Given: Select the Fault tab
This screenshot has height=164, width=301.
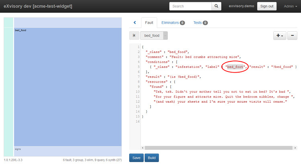Looking at the screenshot, I should (x=148, y=23).
